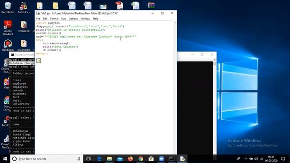Screen dimensions: 290x163
Task: Open the Mail app on the taskbar
Action: point(120,159)
